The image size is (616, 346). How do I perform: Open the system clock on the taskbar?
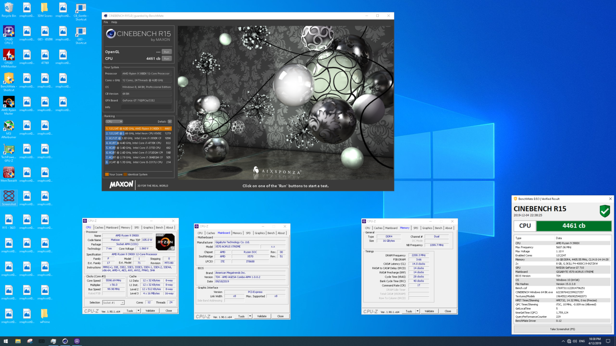(x=596, y=342)
